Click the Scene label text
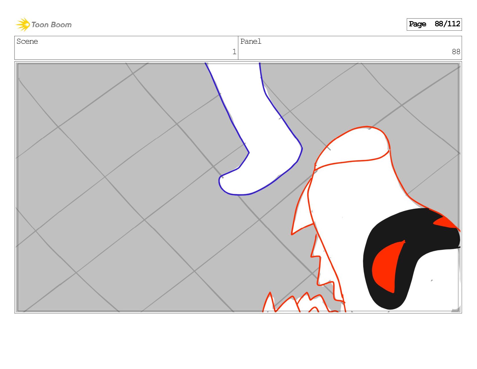The height and width of the screenshot is (369, 477). (27, 42)
